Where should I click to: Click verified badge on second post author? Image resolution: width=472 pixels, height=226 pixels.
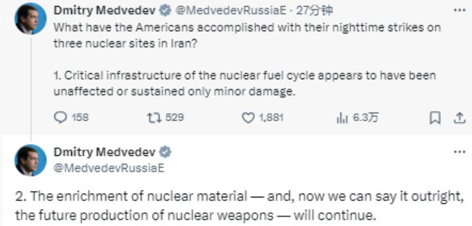tap(165, 152)
